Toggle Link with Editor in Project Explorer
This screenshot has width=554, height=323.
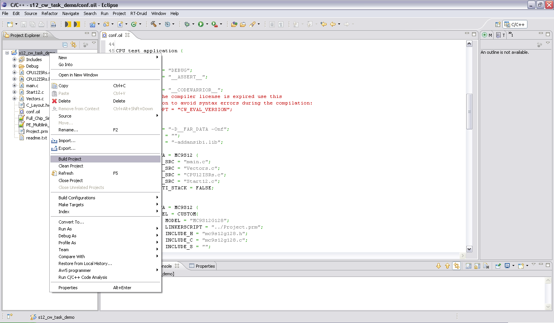(x=73, y=45)
